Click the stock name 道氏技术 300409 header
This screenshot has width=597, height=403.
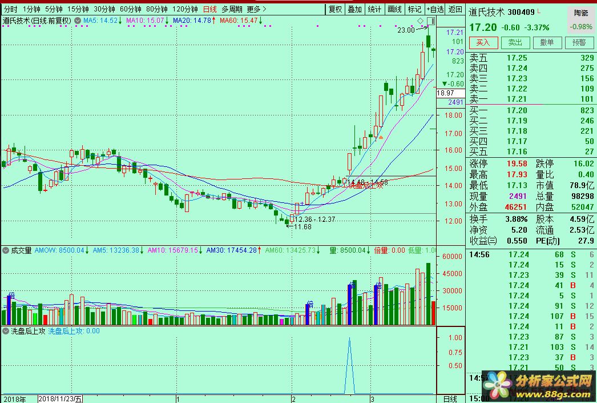pyautogui.click(x=502, y=12)
